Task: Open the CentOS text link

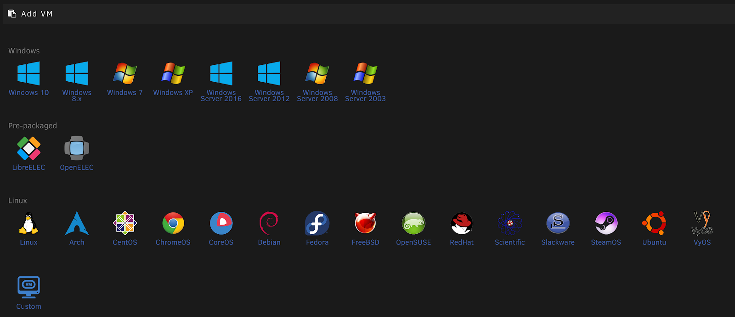Action: (x=125, y=242)
